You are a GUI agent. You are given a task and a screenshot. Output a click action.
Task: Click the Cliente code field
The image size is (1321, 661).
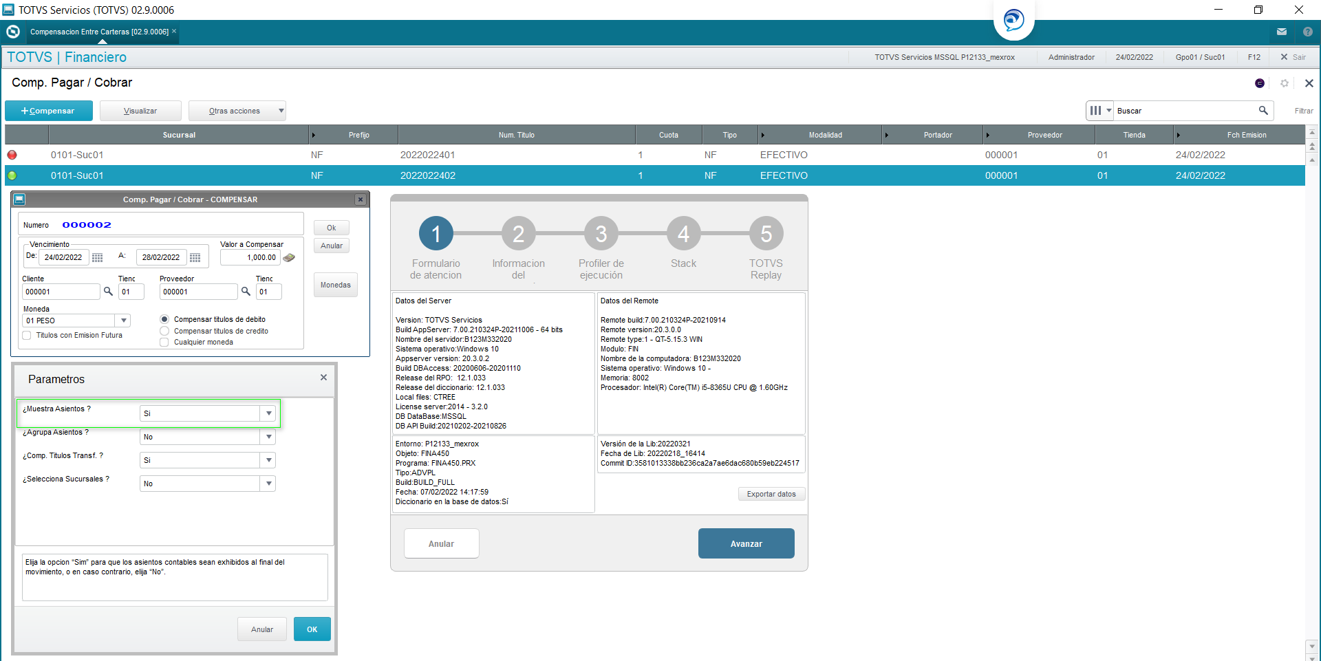click(61, 292)
